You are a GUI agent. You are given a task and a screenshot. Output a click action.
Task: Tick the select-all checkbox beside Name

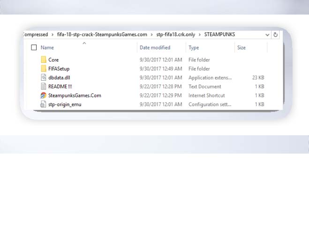pos(34,47)
